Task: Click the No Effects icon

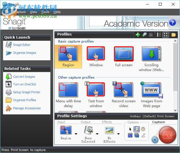Action: (110, 130)
